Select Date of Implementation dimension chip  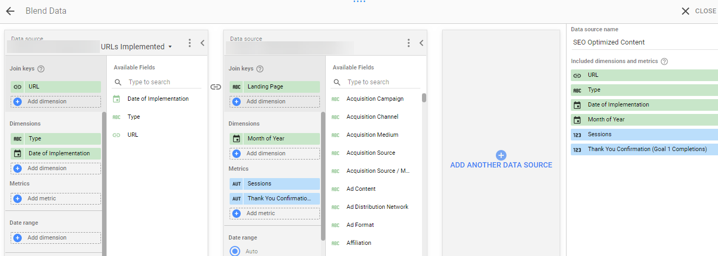(x=56, y=154)
